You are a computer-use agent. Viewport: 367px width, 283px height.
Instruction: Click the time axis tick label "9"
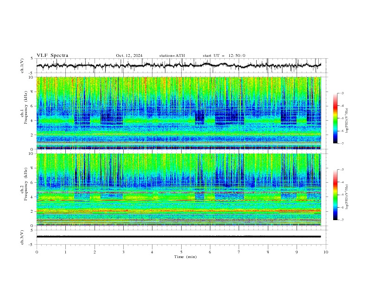pos(297,252)
